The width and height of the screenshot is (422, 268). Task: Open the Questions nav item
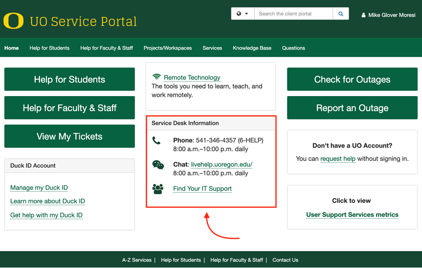point(294,48)
